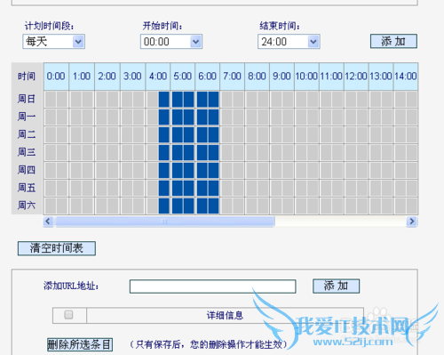Select the 11:00 column header

pos(331,77)
